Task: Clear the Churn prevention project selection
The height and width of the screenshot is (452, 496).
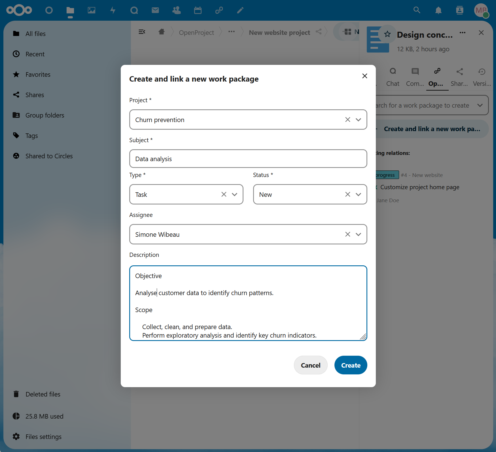Action: pos(348,120)
